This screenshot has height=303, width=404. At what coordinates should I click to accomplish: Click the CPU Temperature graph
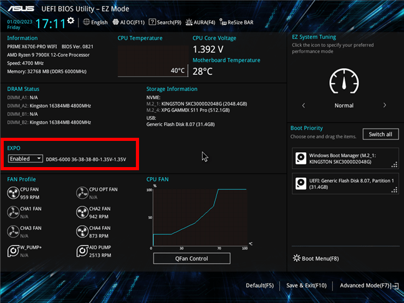point(153,61)
